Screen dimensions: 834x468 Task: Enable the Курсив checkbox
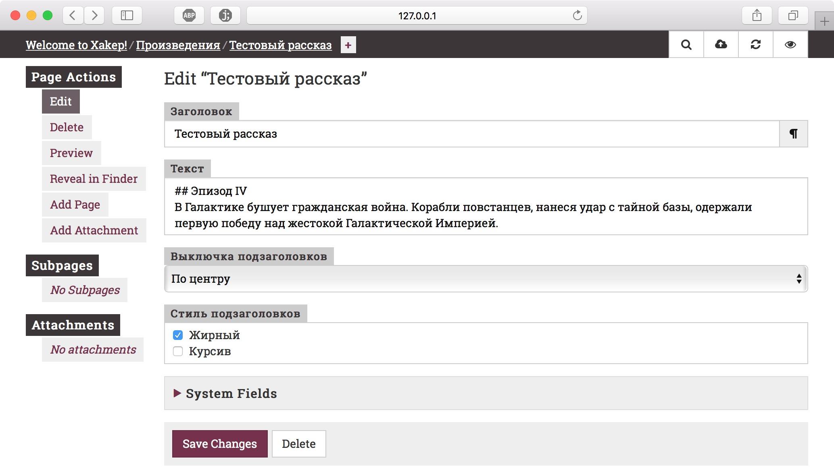point(178,351)
